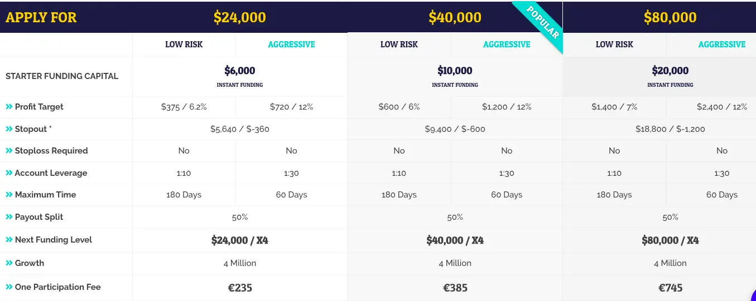The width and height of the screenshot is (756, 301).
Task: Click the chevron icon beside Profit Target
Action: [9, 107]
